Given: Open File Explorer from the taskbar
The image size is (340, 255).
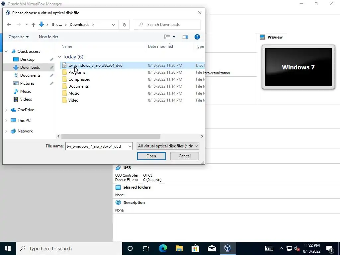Looking at the screenshot, I should click(179, 248).
